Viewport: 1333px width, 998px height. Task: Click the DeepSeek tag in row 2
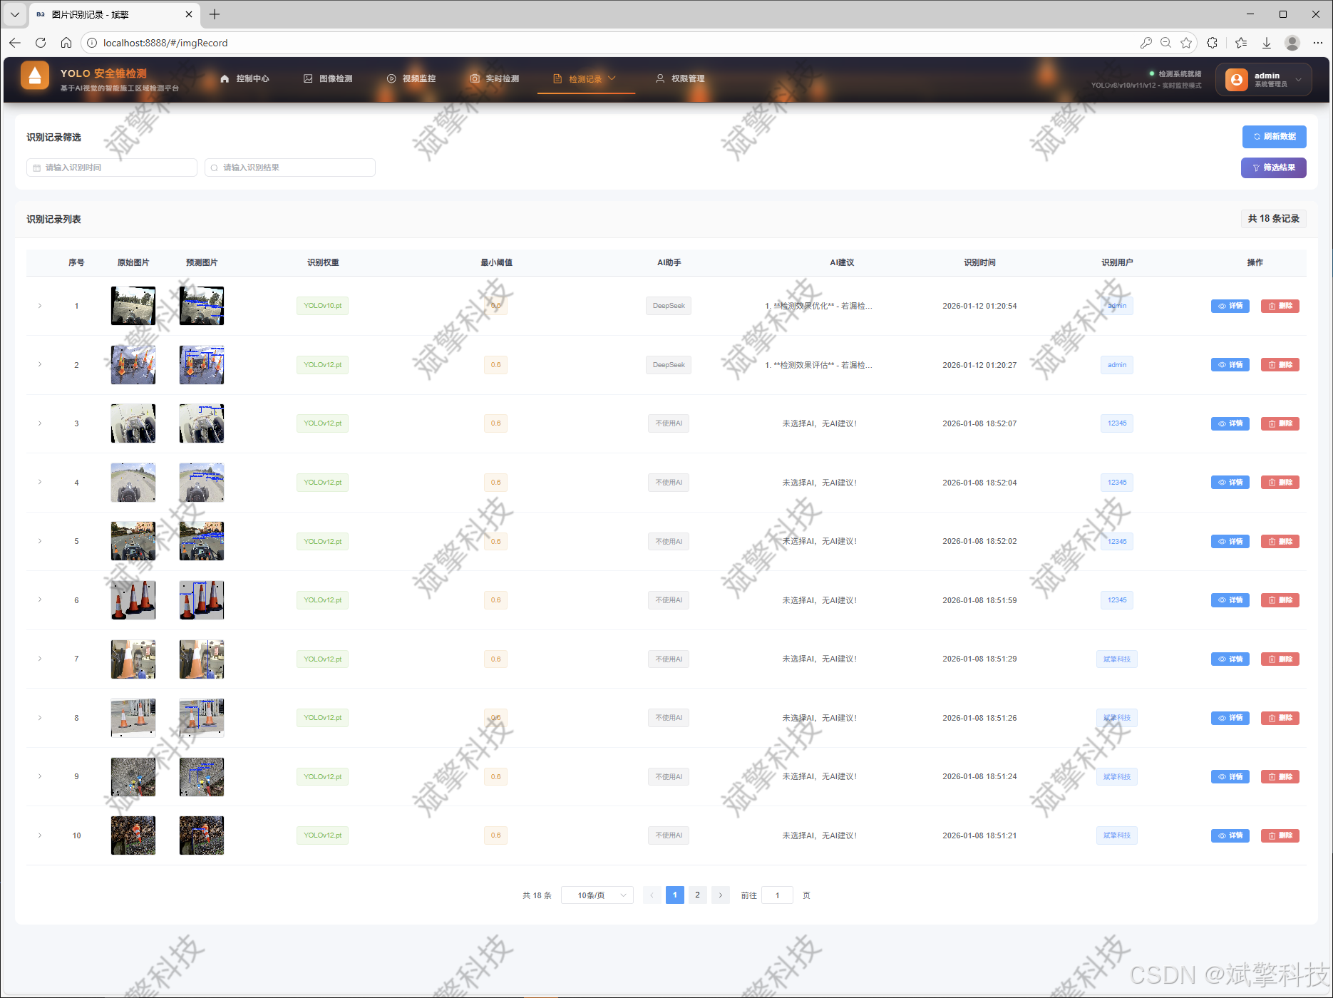pos(669,365)
